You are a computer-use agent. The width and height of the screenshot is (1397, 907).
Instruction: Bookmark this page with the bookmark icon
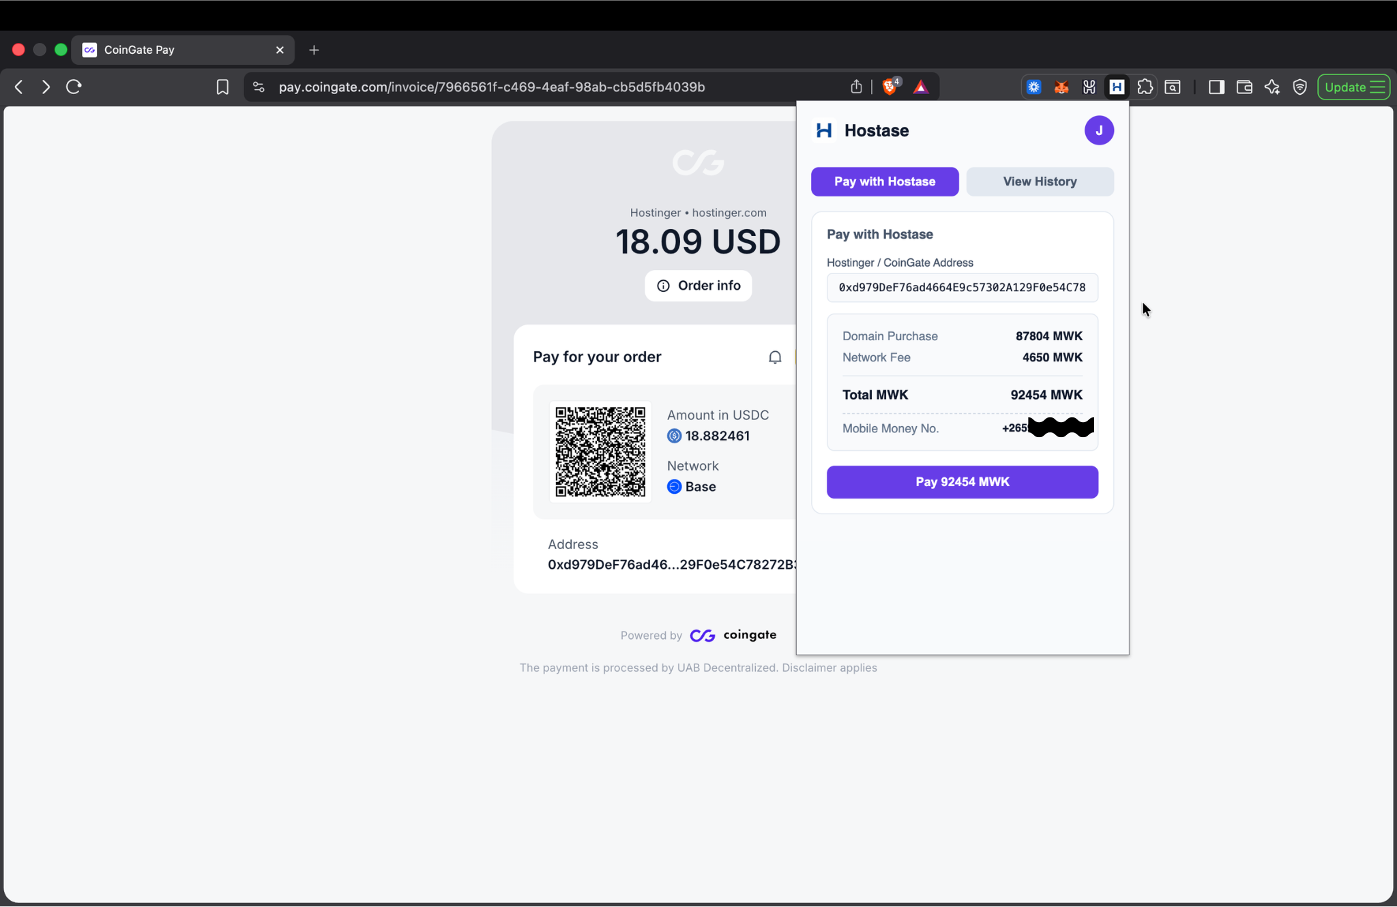[x=222, y=87]
